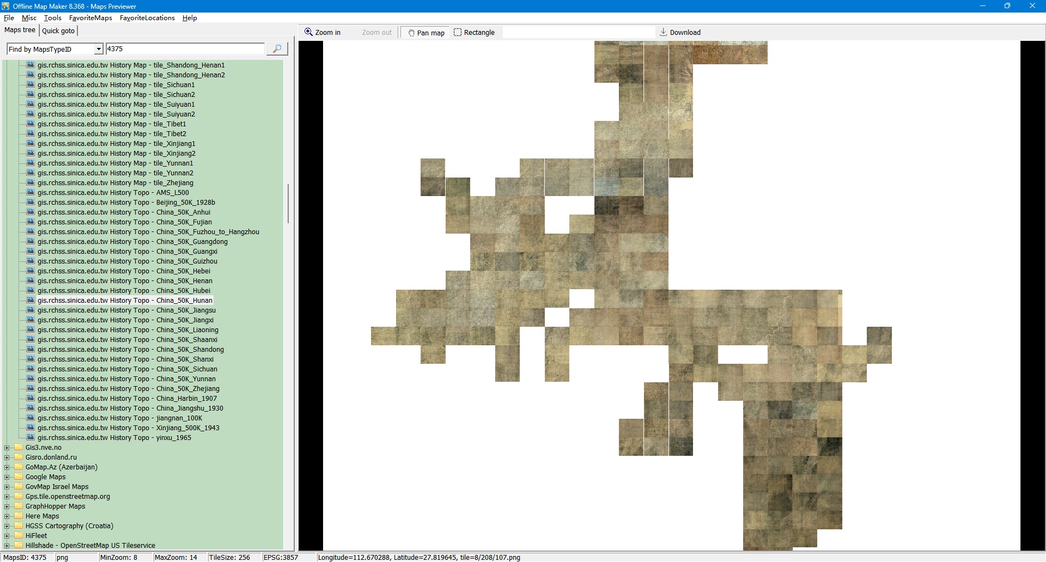This screenshot has width=1046, height=562.
Task: Open the Misc menu
Action: [29, 18]
